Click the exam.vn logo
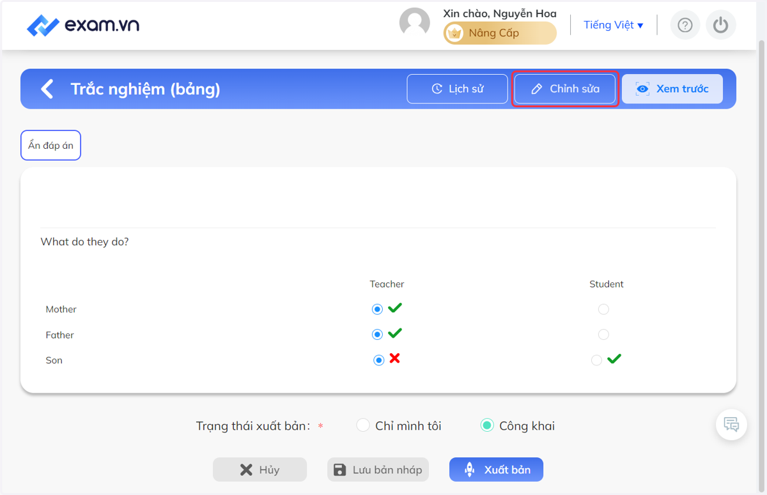The image size is (767, 495). [83, 26]
